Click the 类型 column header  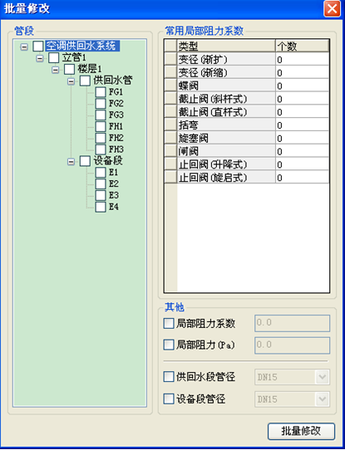pyautogui.click(x=226, y=46)
